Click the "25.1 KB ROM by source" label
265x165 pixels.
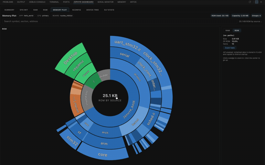coord(250,21)
